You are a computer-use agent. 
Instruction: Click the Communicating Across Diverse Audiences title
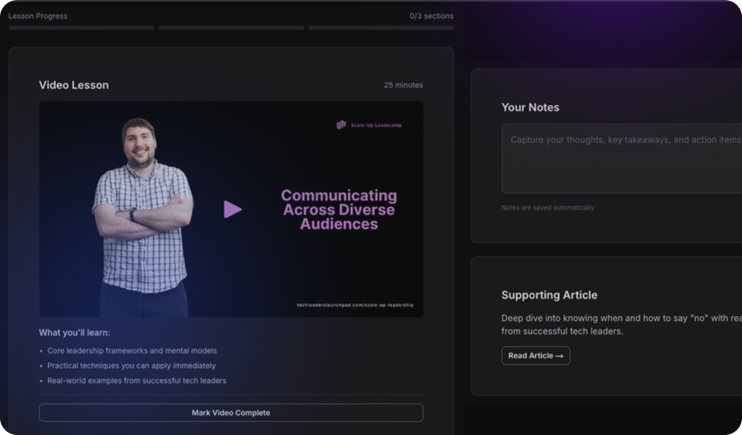click(338, 210)
